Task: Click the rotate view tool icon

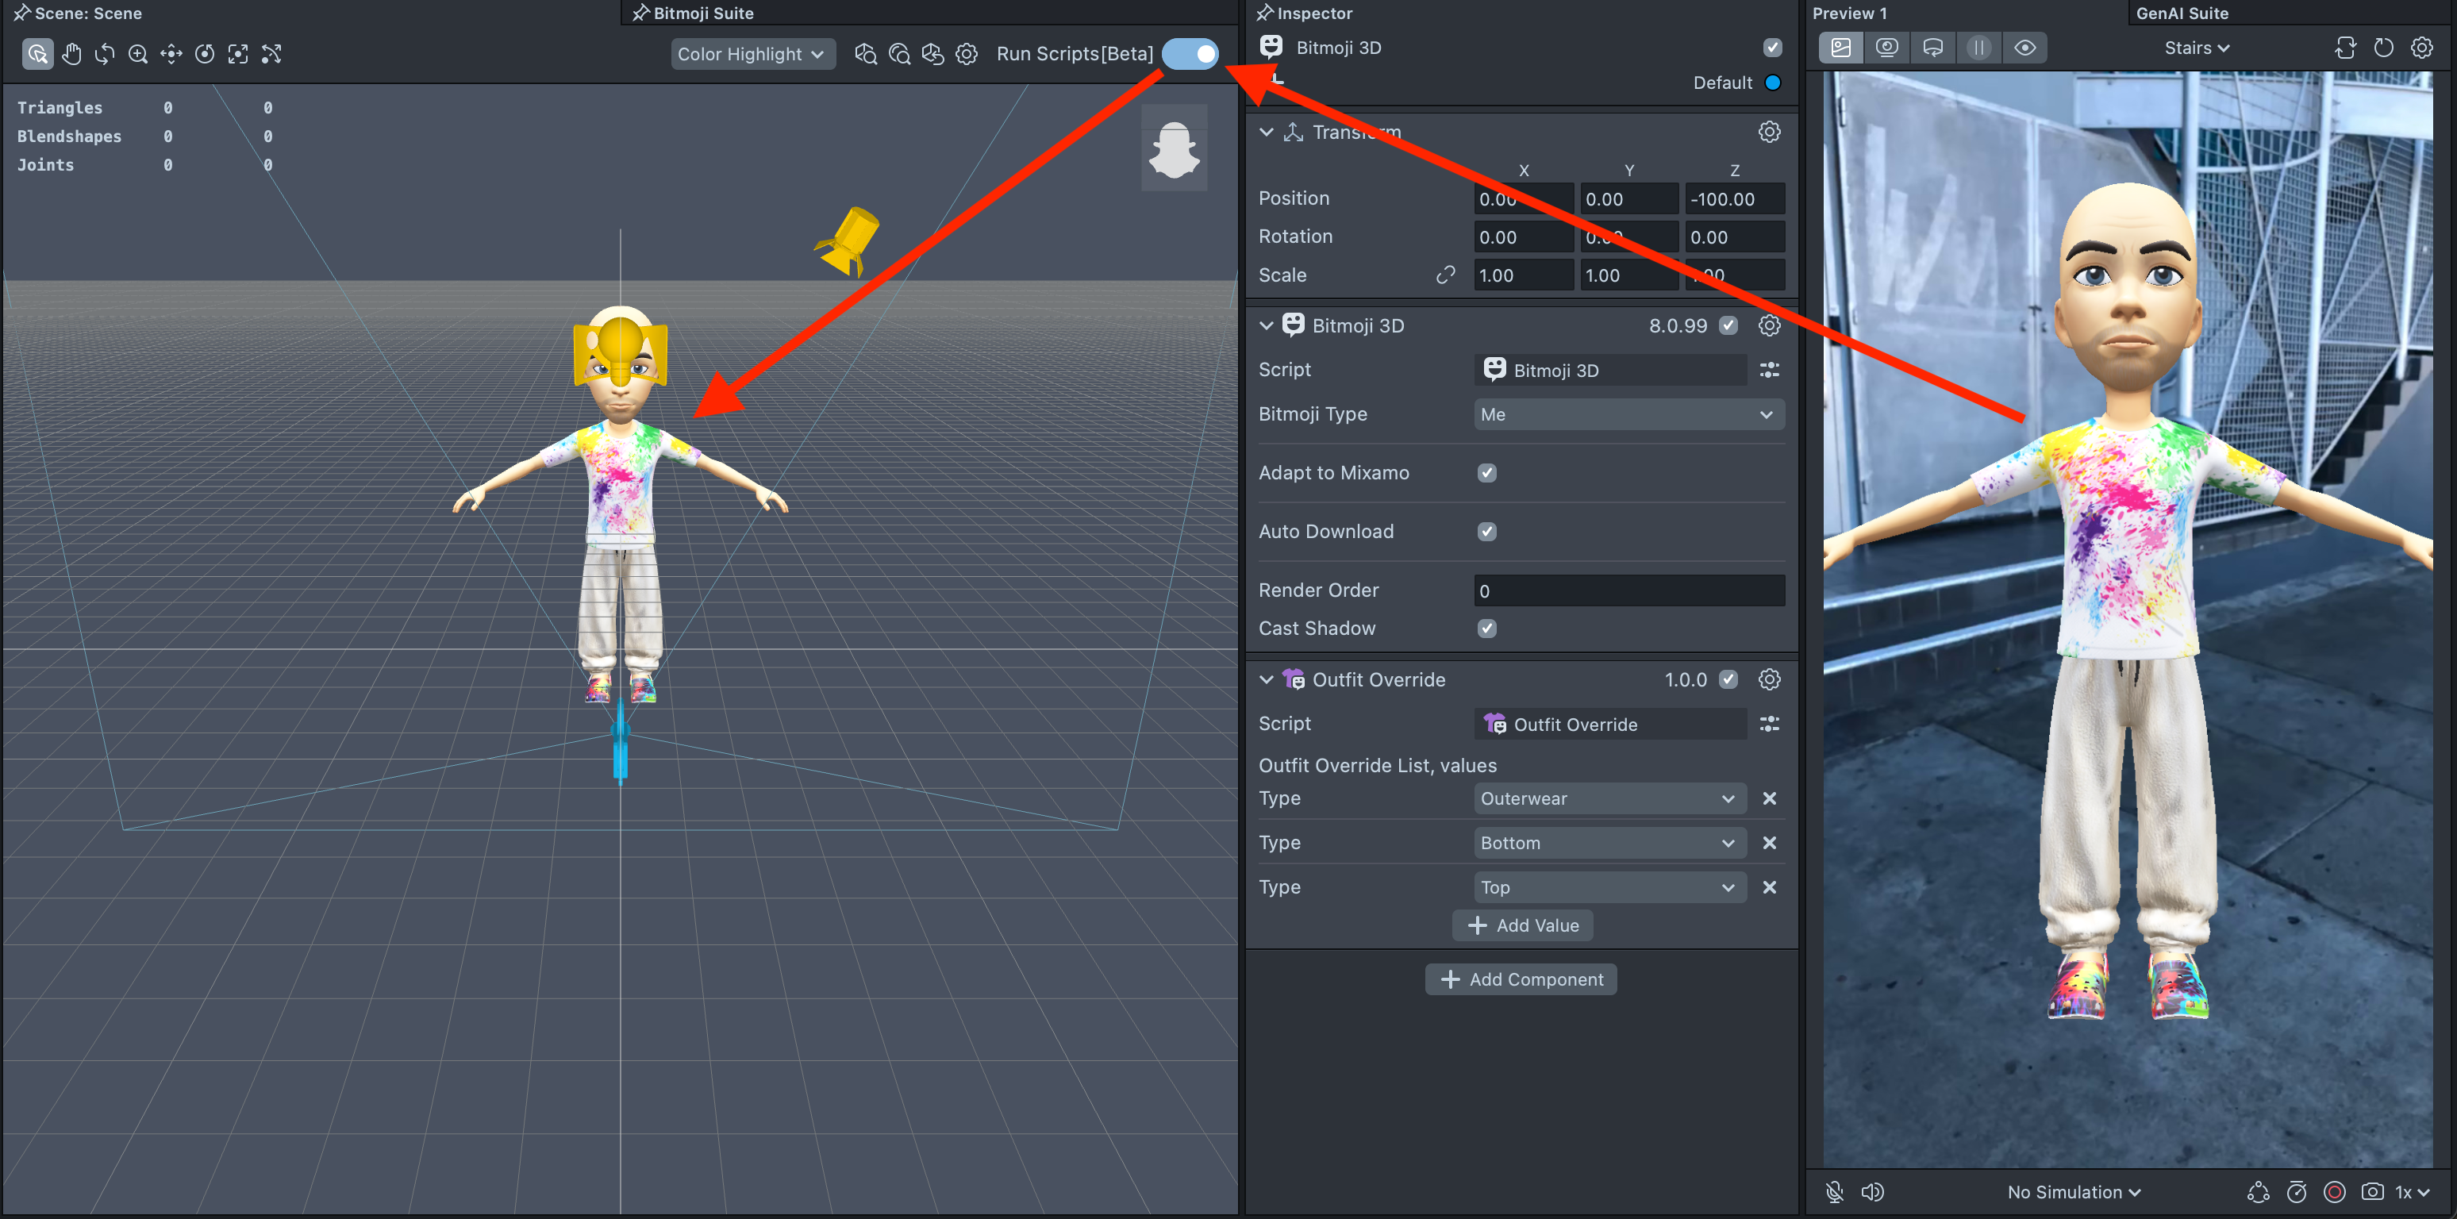Action: [x=105, y=53]
